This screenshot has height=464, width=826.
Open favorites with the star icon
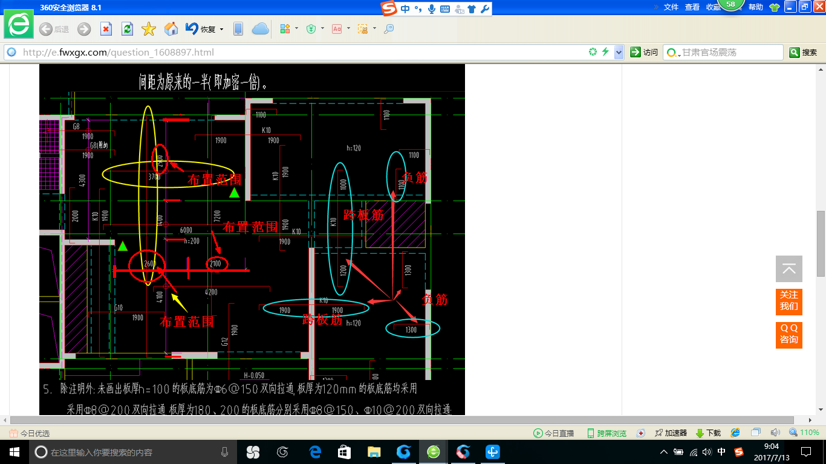point(149,29)
